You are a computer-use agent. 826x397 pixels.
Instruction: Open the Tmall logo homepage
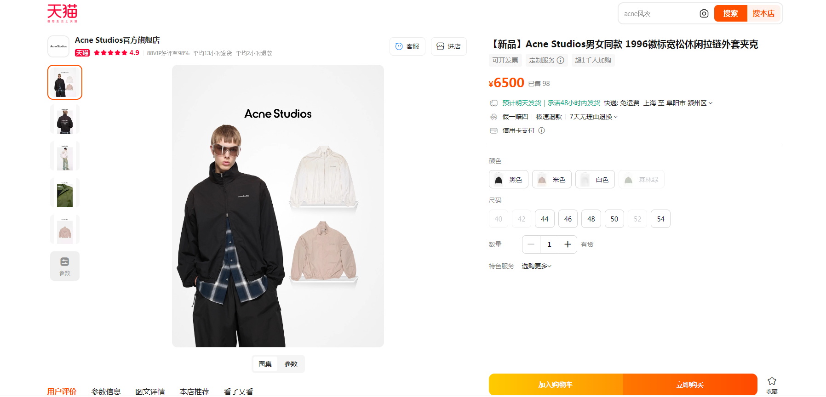click(x=63, y=13)
